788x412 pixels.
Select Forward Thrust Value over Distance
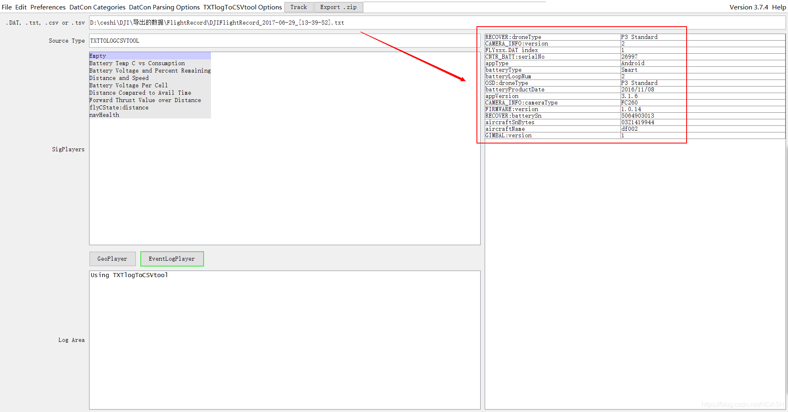[x=150, y=100]
